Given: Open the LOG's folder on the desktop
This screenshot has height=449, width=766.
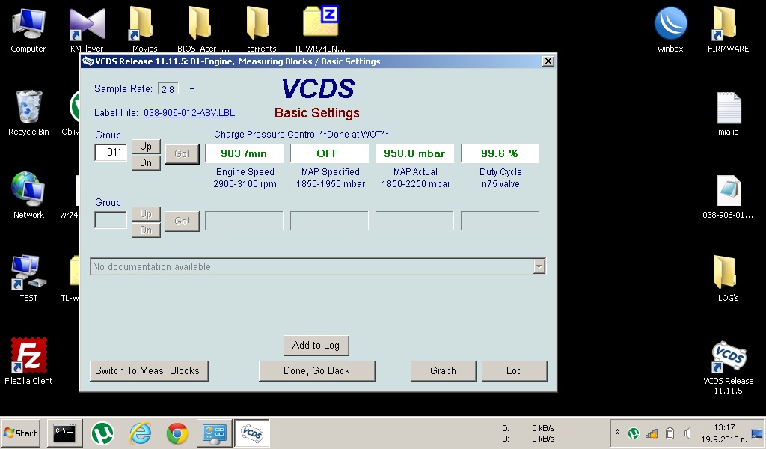Looking at the screenshot, I should click(728, 273).
